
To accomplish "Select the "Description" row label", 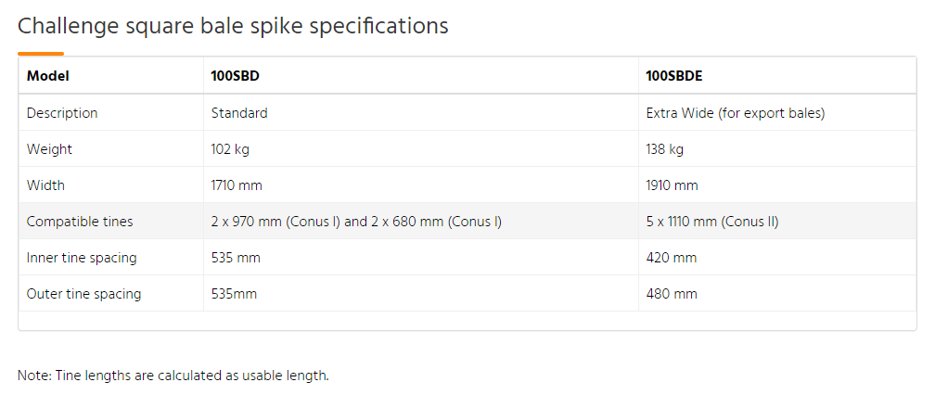I will coord(62,113).
